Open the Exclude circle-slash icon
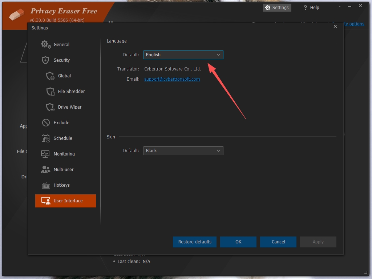 pos(46,123)
